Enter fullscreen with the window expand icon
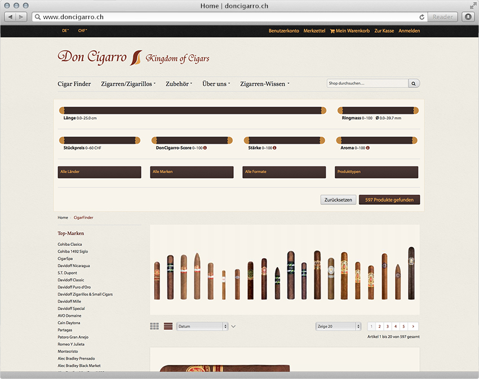This screenshot has height=379, width=479. pos(473,6)
